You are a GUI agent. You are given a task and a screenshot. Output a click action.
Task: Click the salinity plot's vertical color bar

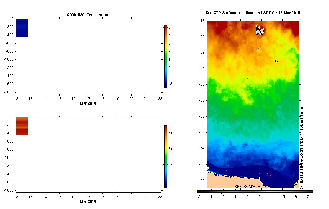(x=166, y=157)
